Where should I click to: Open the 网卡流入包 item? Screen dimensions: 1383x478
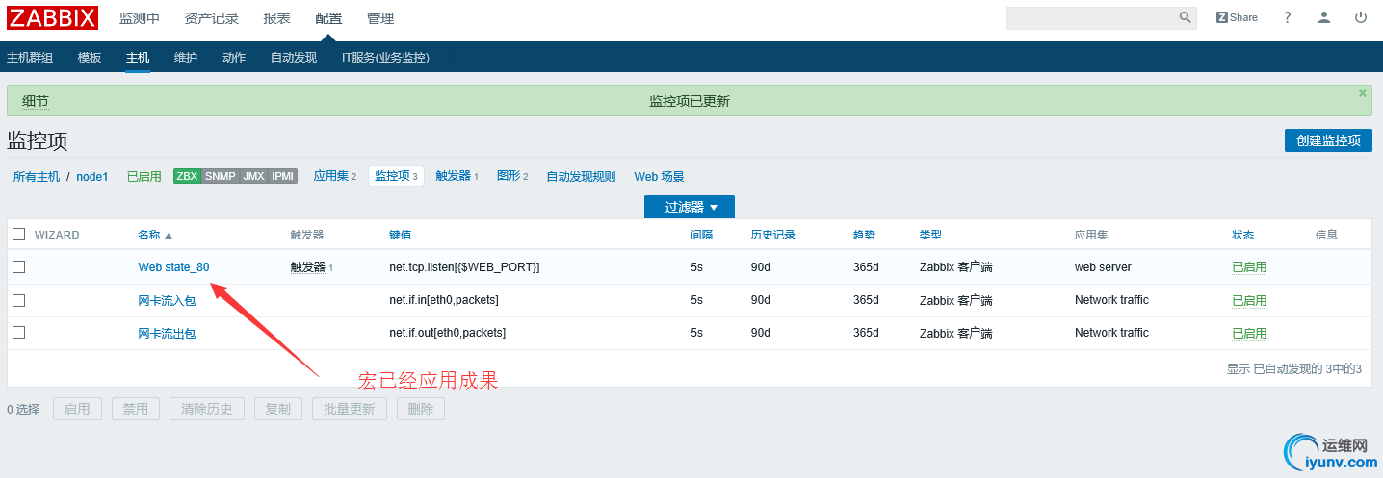click(x=167, y=301)
